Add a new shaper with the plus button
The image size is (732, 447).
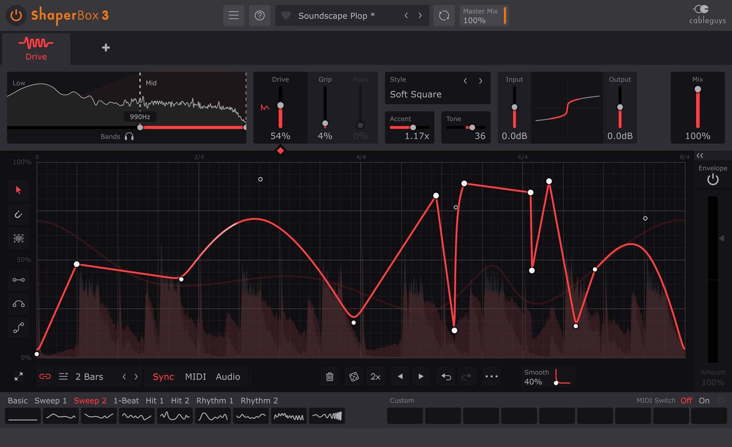pos(106,47)
